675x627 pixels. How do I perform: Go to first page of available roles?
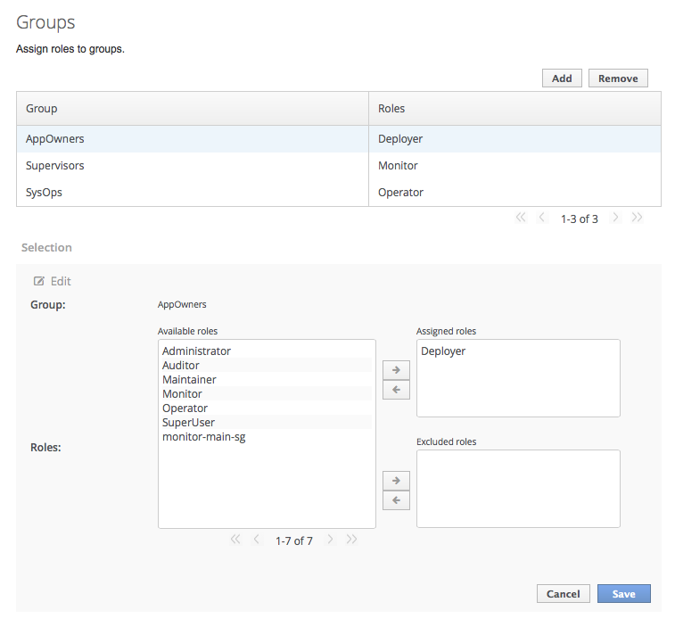[x=235, y=540]
